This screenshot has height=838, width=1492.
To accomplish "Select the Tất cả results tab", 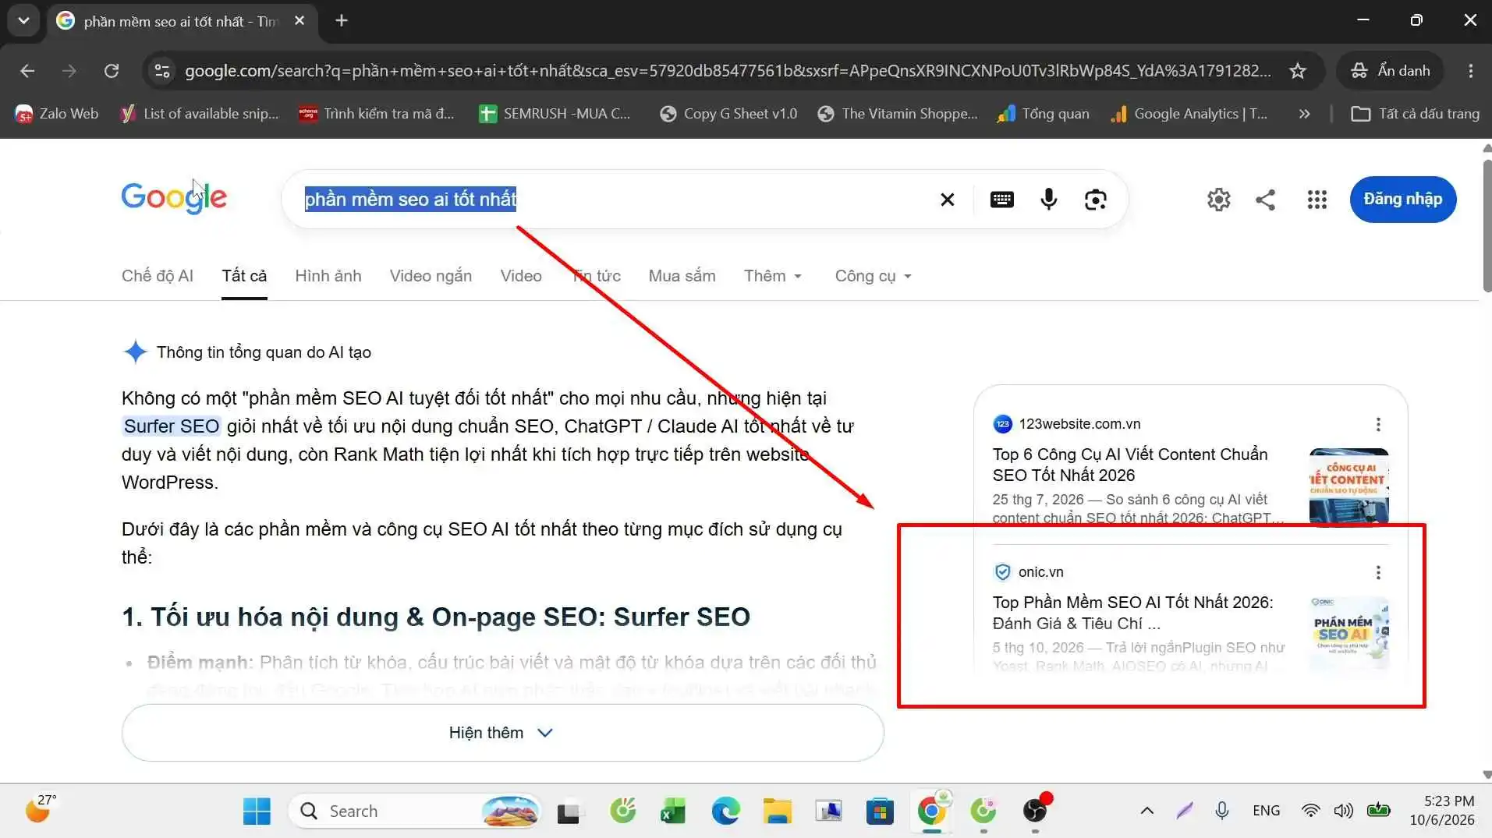I will (244, 276).
